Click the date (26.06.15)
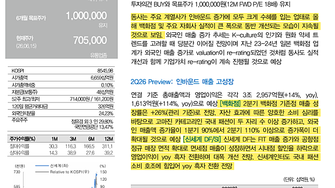335x188 pixels. pos(26,46)
